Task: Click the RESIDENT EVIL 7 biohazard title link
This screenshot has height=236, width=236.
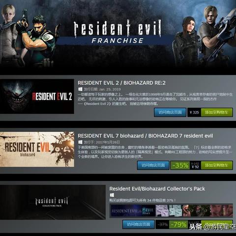Action: click(145, 136)
